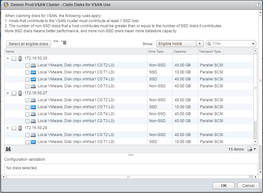Click the OK button
263x193 pixels.
[223, 186]
